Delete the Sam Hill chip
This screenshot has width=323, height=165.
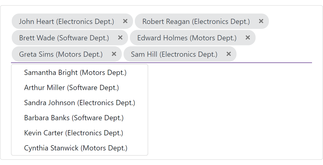point(229,54)
